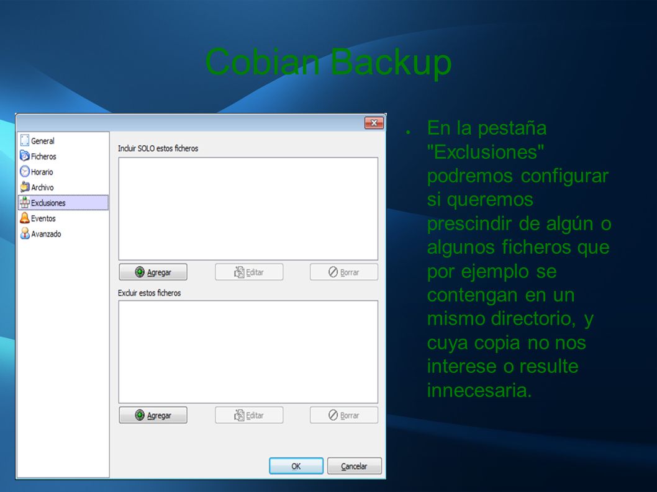Click the Horario clock icon
657x492 pixels.
click(25, 171)
